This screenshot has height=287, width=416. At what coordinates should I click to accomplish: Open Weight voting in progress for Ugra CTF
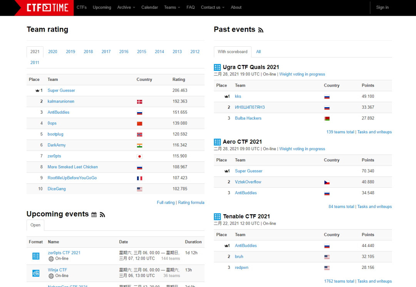[x=302, y=74]
